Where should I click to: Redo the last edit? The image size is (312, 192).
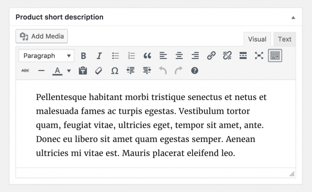pos(178,70)
